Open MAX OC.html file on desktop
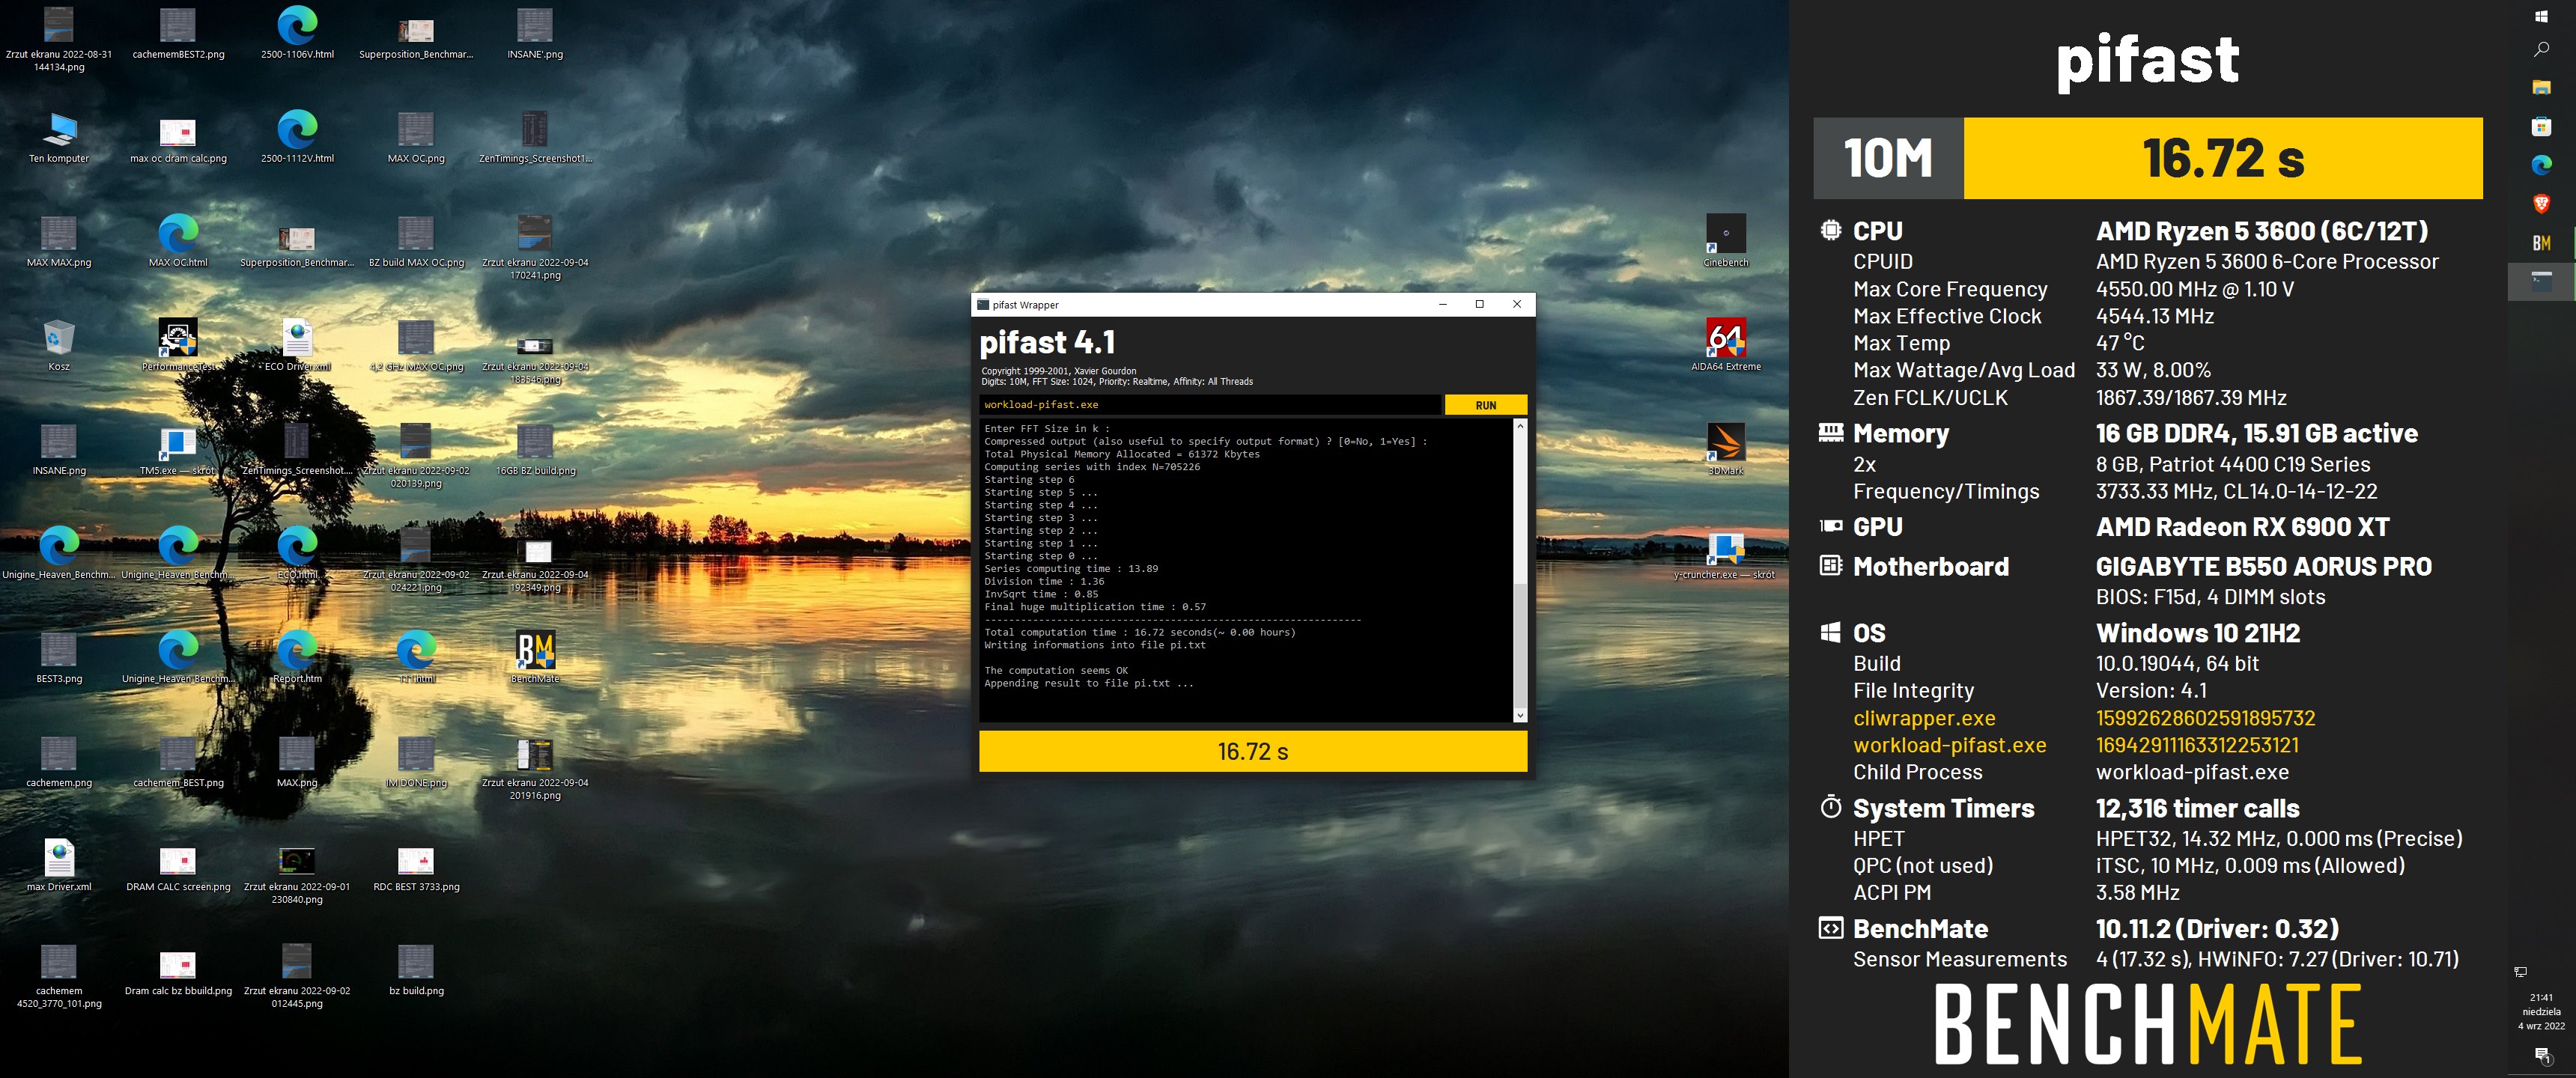2576x1078 pixels. click(x=178, y=241)
